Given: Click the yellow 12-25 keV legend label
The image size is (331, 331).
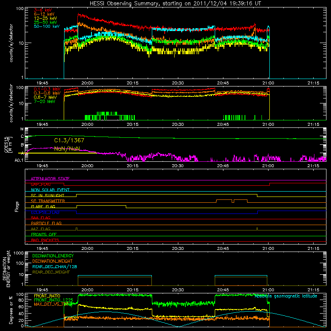Looking at the screenshot, I should 45,18.
